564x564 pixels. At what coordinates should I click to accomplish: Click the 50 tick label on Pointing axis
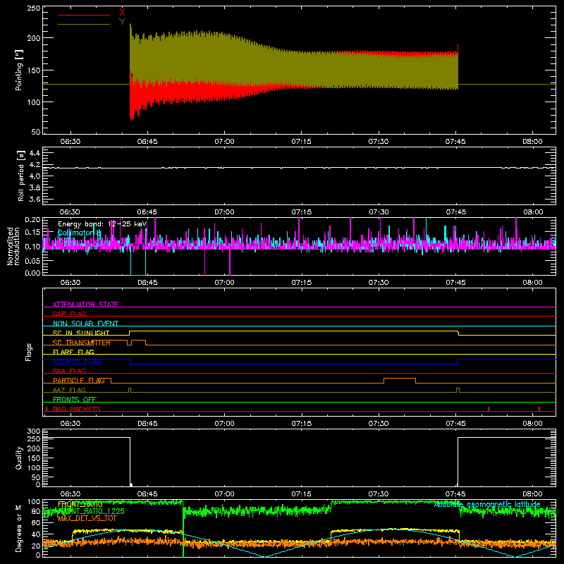coord(36,132)
